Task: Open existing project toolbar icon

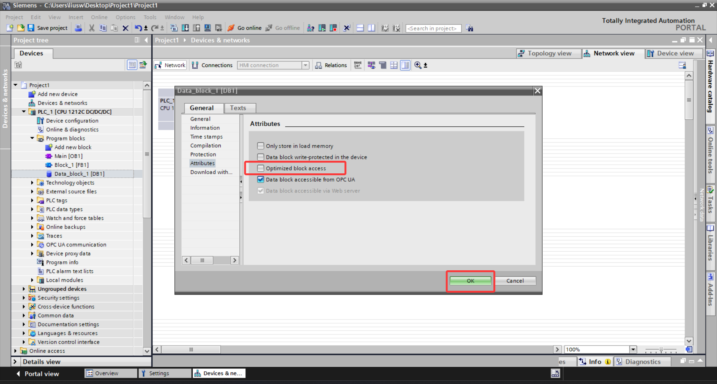Action: 21,28
